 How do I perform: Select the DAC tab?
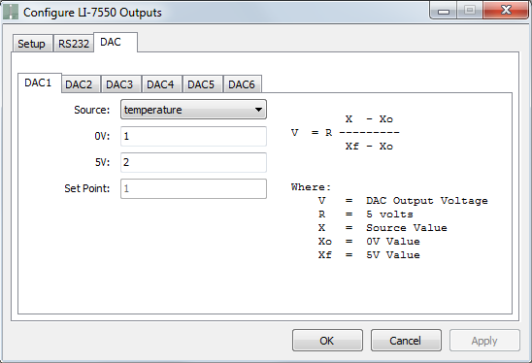(x=116, y=43)
